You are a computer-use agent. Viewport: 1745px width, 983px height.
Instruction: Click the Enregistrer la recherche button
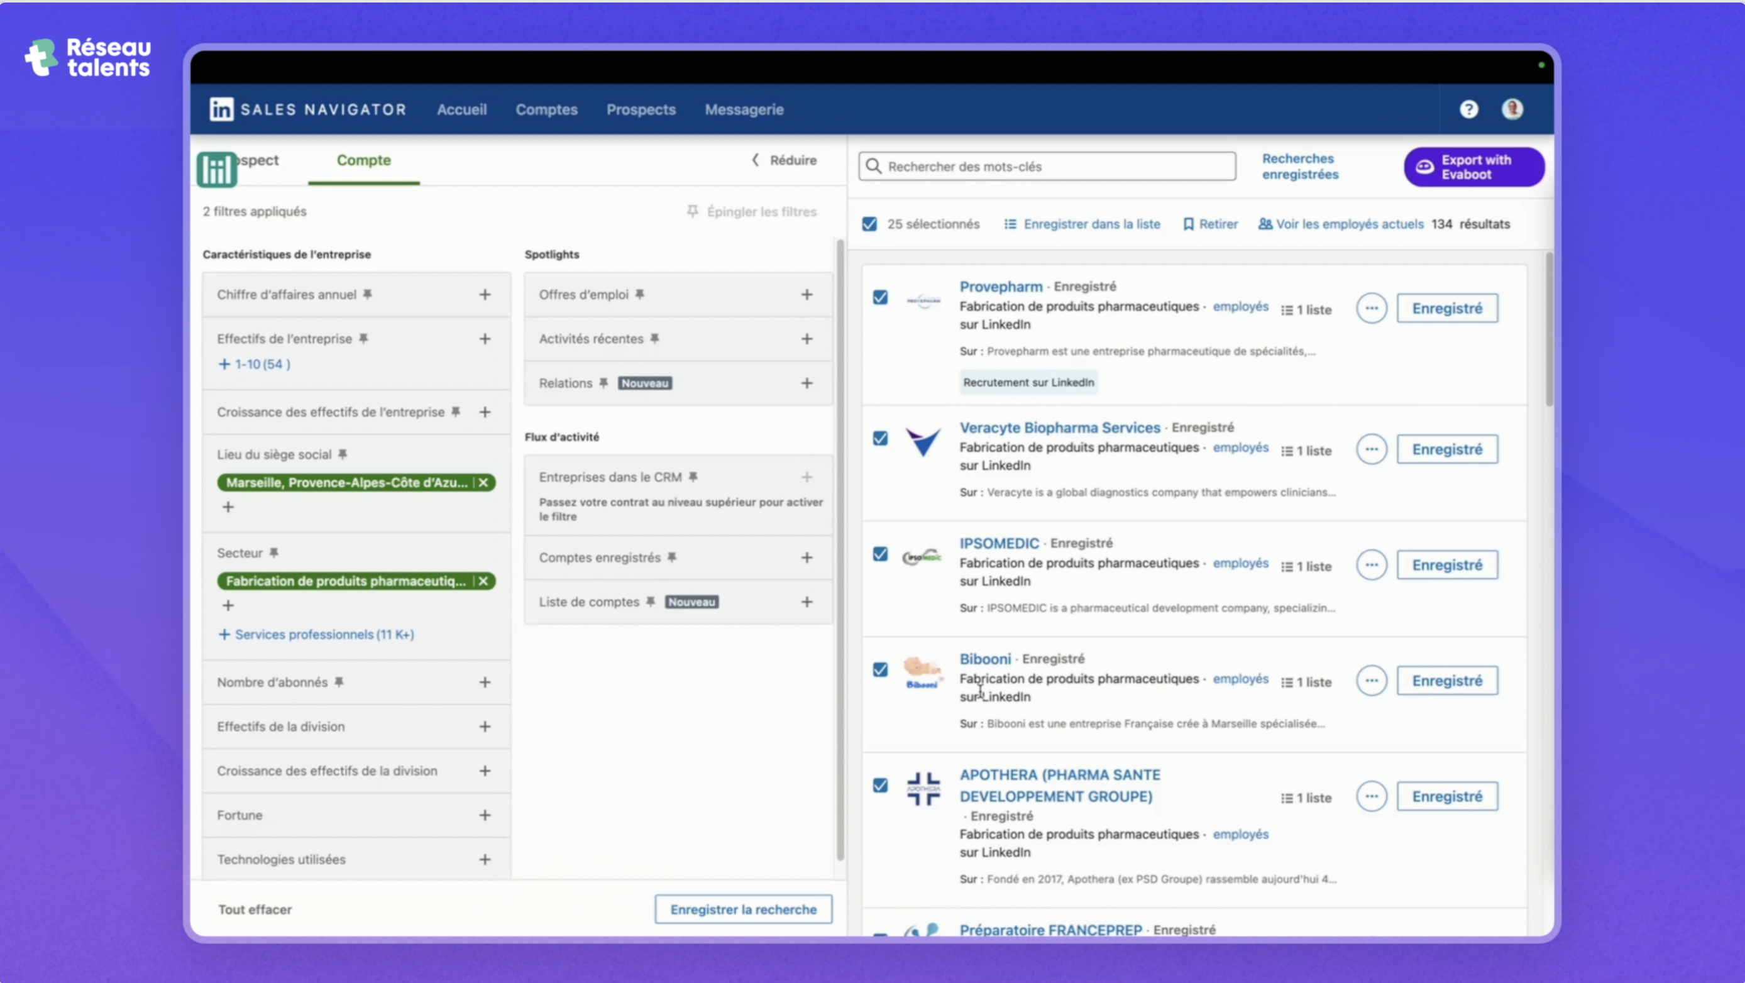tap(743, 909)
